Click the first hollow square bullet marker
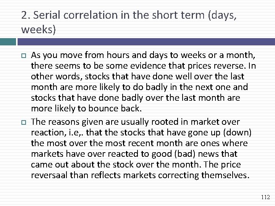 [24, 56]
